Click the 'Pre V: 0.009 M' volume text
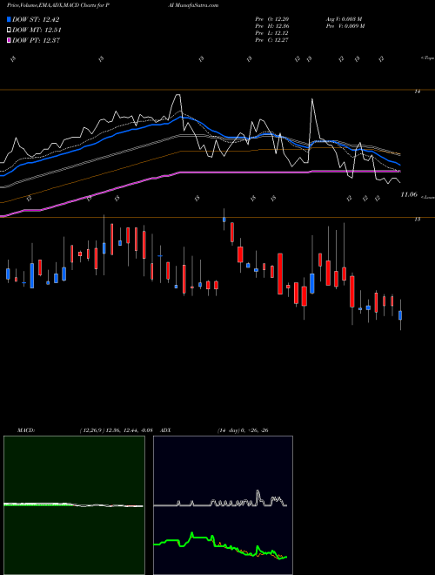 click(x=345, y=26)
